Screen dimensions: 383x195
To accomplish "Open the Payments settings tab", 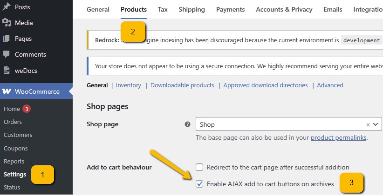I will pos(230,9).
